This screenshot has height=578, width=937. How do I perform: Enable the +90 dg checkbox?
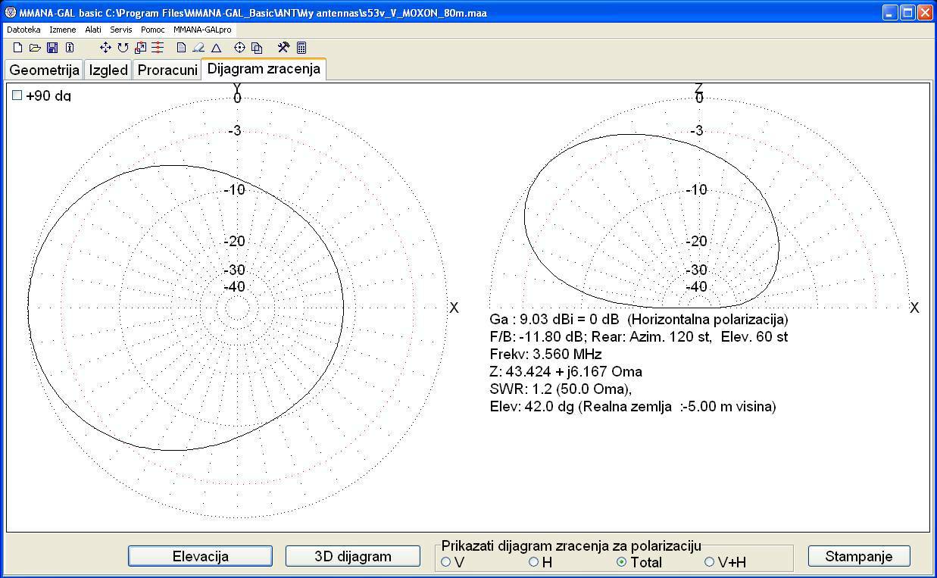[x=17, y=95]
